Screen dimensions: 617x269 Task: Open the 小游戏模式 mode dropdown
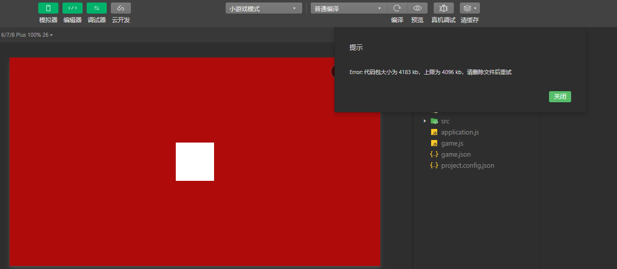click(264, 9)
